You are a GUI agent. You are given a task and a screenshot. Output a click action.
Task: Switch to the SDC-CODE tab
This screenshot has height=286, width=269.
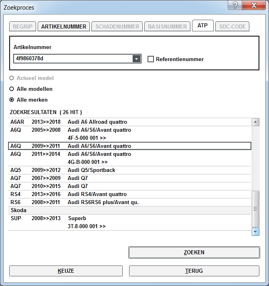232,27
